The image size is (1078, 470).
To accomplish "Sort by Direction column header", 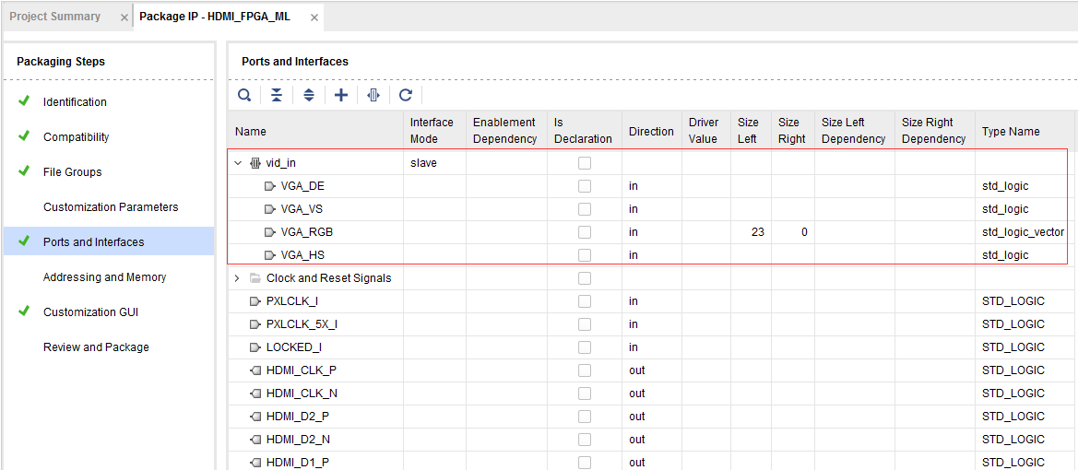I will [x=651, y=131].
